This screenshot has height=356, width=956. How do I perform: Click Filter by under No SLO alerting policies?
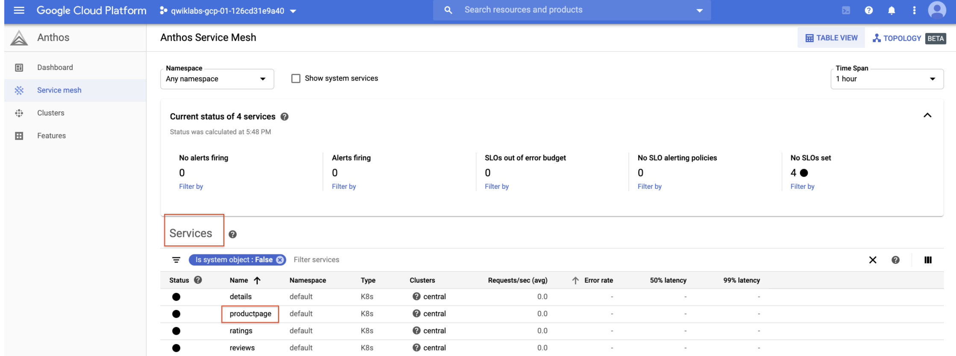[650, 187]
